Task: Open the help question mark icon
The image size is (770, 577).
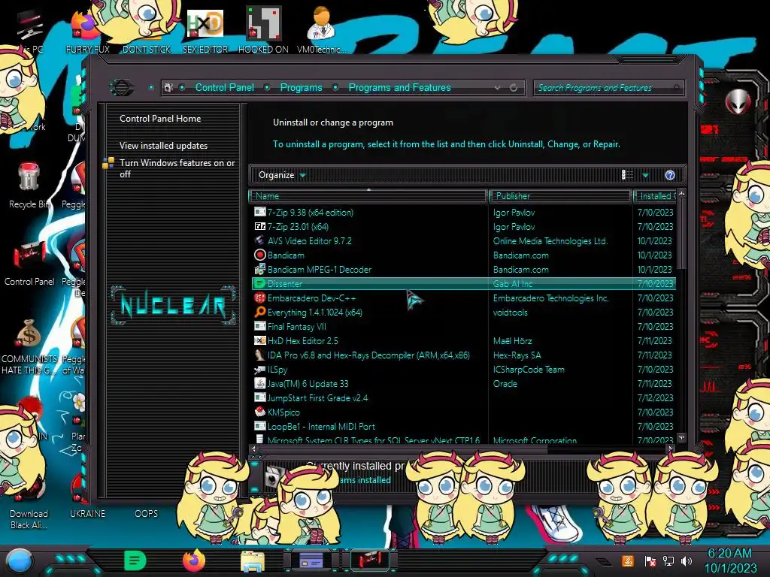Action: tap(669, 175)
